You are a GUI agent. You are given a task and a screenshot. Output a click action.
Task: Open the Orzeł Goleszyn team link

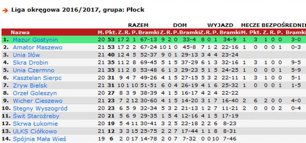pos(35,93)
